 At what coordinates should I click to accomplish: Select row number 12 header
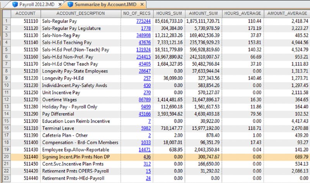(7, 100)
